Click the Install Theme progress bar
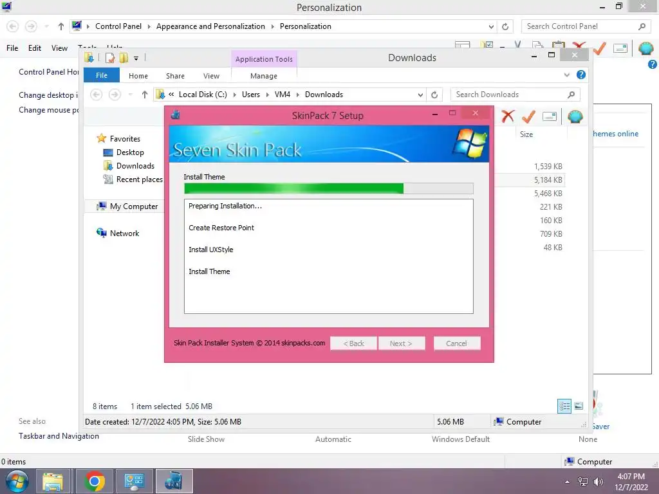Image resolution: width=659 pixels, height=494 pixels. 329,188
